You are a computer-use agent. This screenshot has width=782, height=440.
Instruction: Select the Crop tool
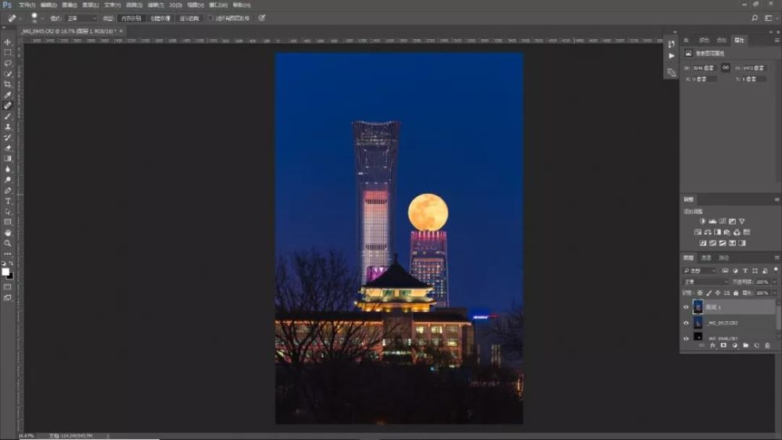click(8, 84)
